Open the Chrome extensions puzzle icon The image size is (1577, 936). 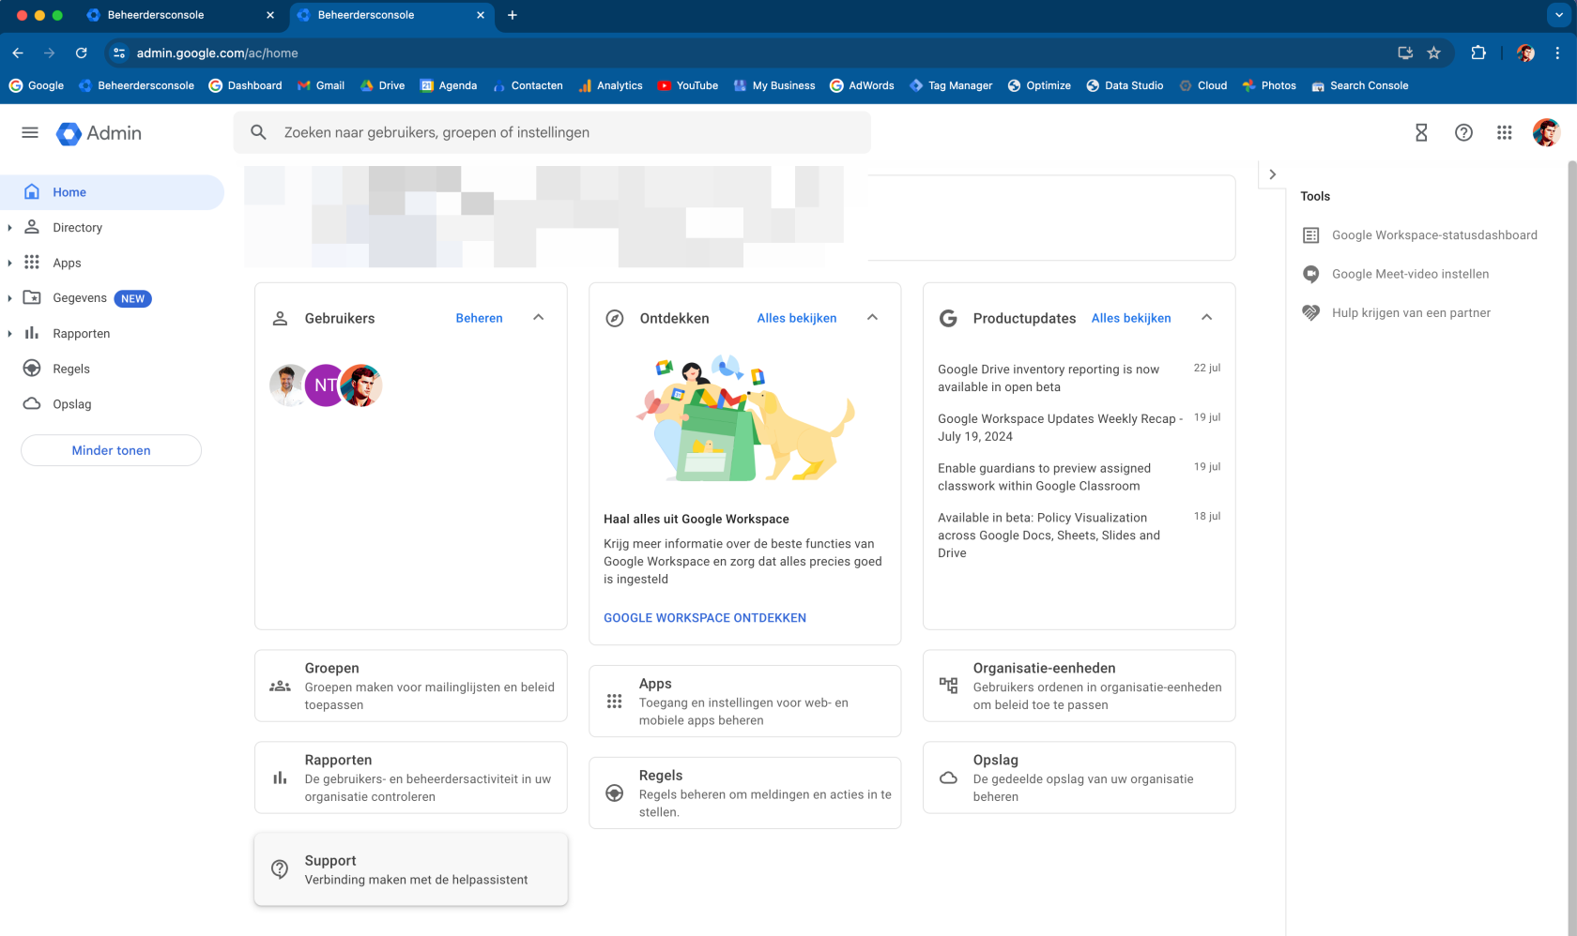click(x=1478, y=53)
